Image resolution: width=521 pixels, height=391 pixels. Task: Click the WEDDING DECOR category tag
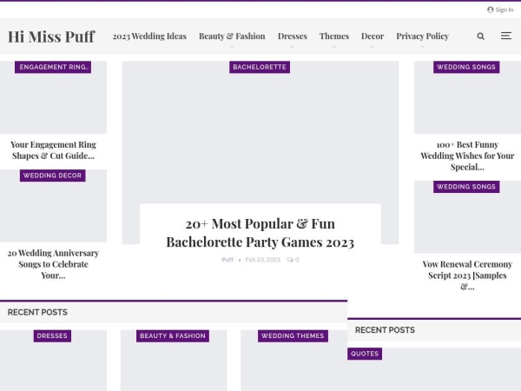tap(53, 176)
